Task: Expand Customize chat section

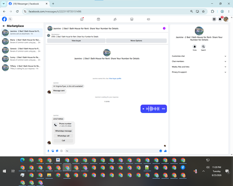Action: pos(199,56)
